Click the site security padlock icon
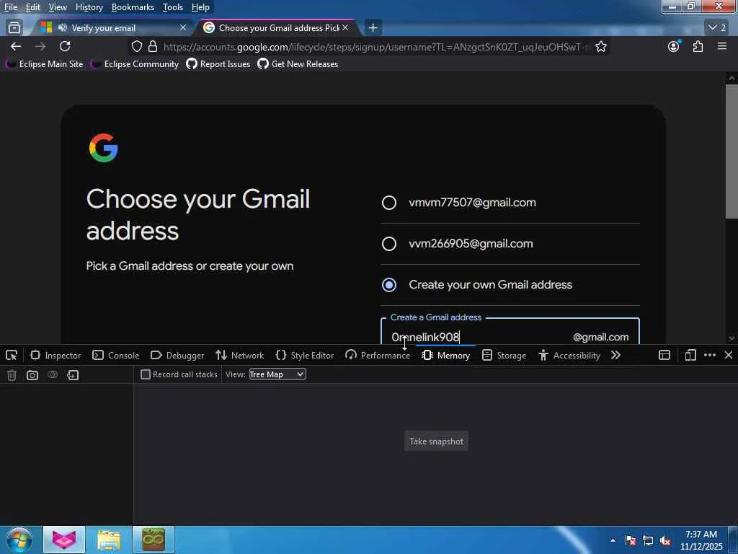The image size is (738, 554). 153,46
